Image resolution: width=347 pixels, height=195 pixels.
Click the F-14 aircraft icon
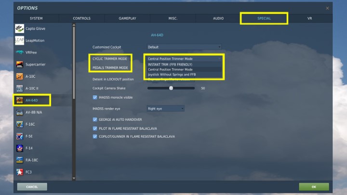(19, 148)
